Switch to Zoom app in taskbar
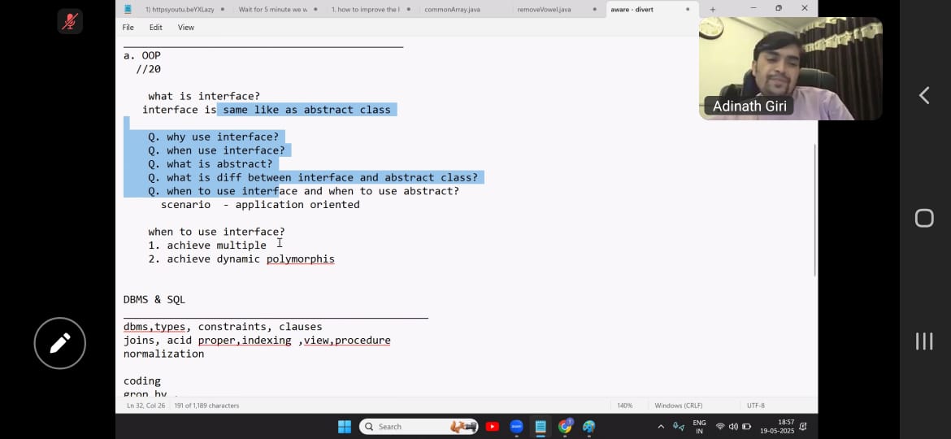This screenshot has width=951, height=439. pyautogui.click(x=516, y=427)
